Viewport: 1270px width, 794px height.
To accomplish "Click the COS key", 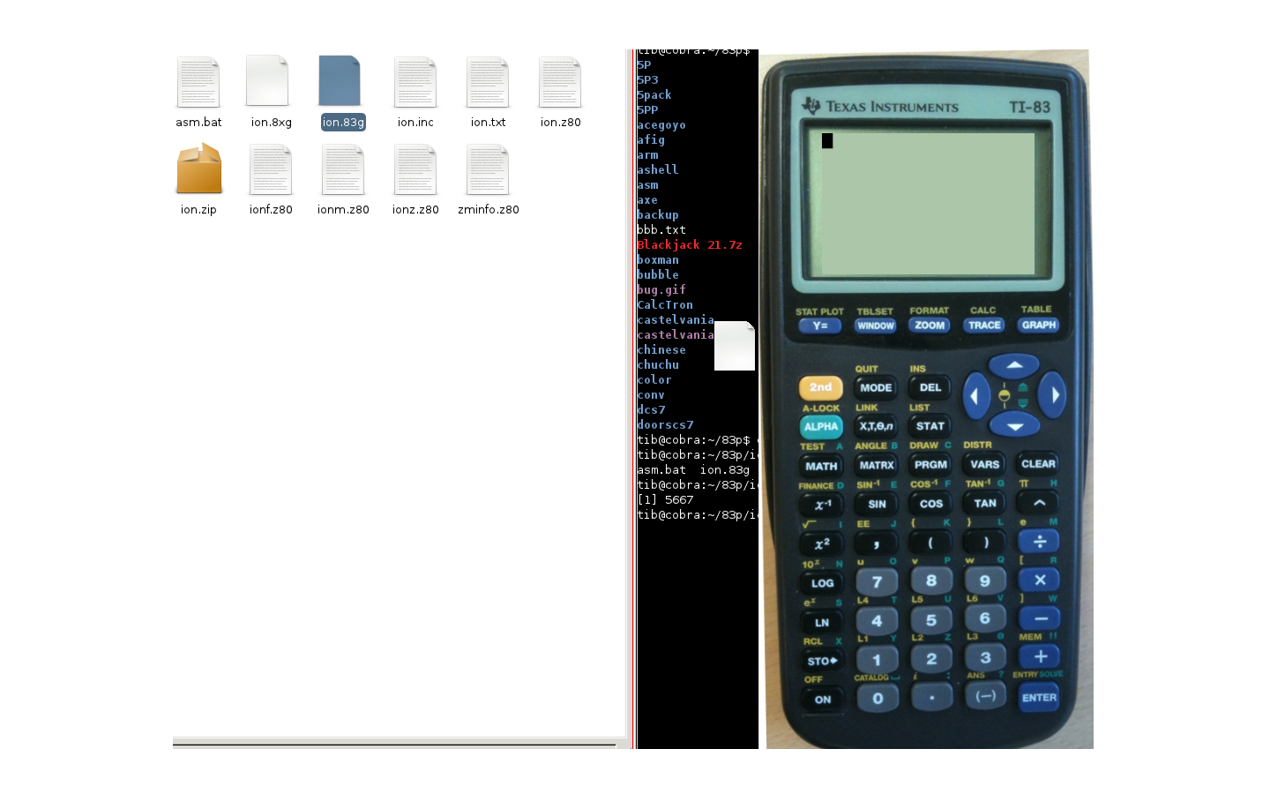I will [x=931, y=503].
